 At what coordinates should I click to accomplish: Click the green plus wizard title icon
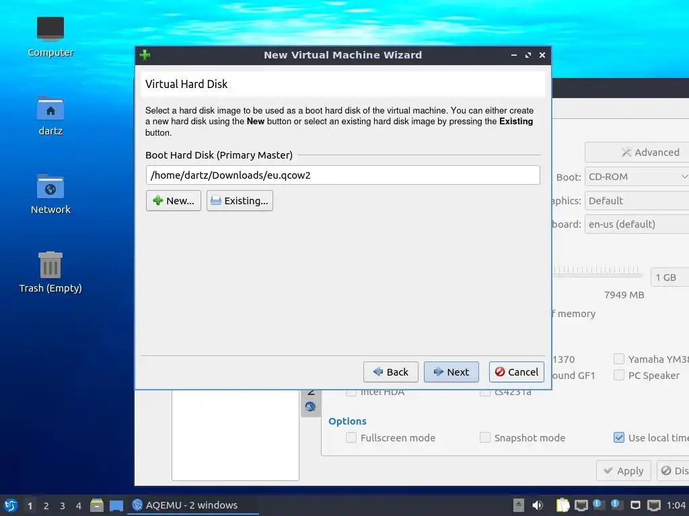pos(145,55)
